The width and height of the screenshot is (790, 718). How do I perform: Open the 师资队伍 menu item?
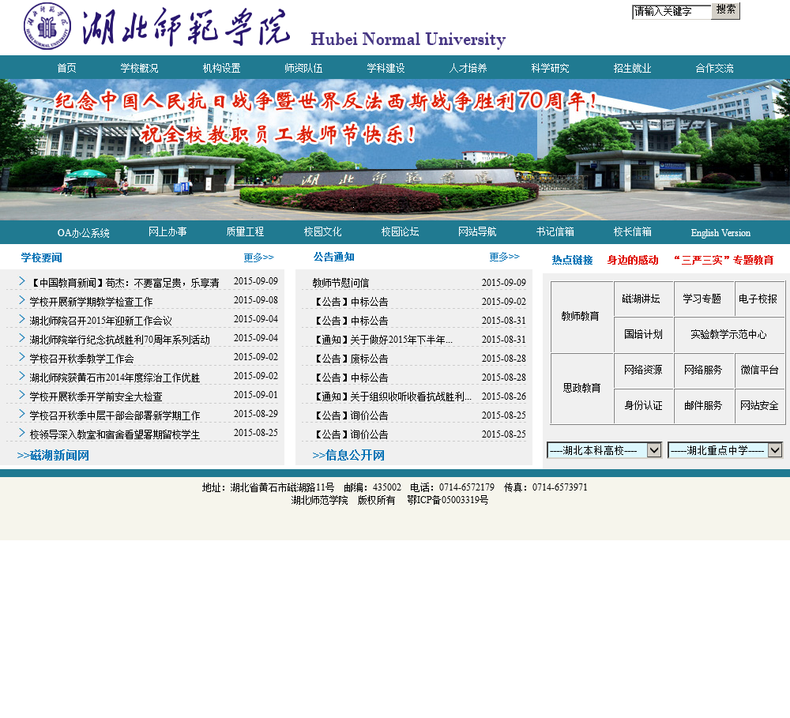pyautogui.click(x=303, y=68)
